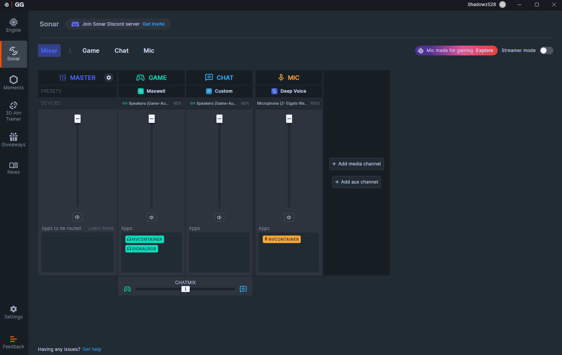Mute the Chat channel
This screenshot has height=355, width=562.
(x=219, y=217)
